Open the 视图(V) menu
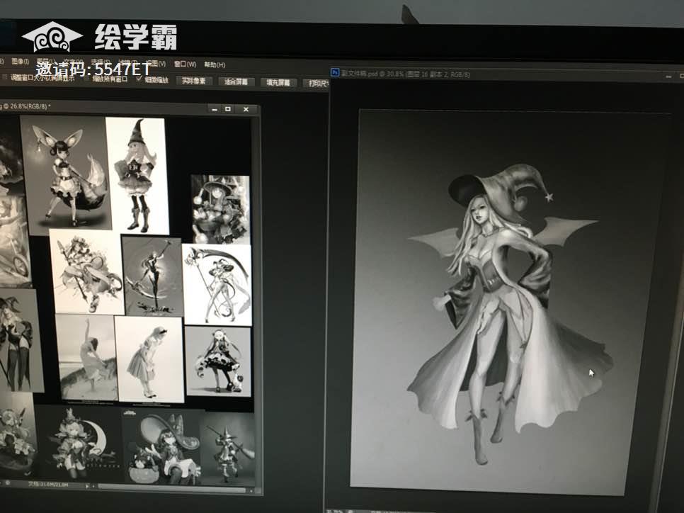The height and width of the screenshot is (513, 684). pyautogui.click(x=156, y=63)
